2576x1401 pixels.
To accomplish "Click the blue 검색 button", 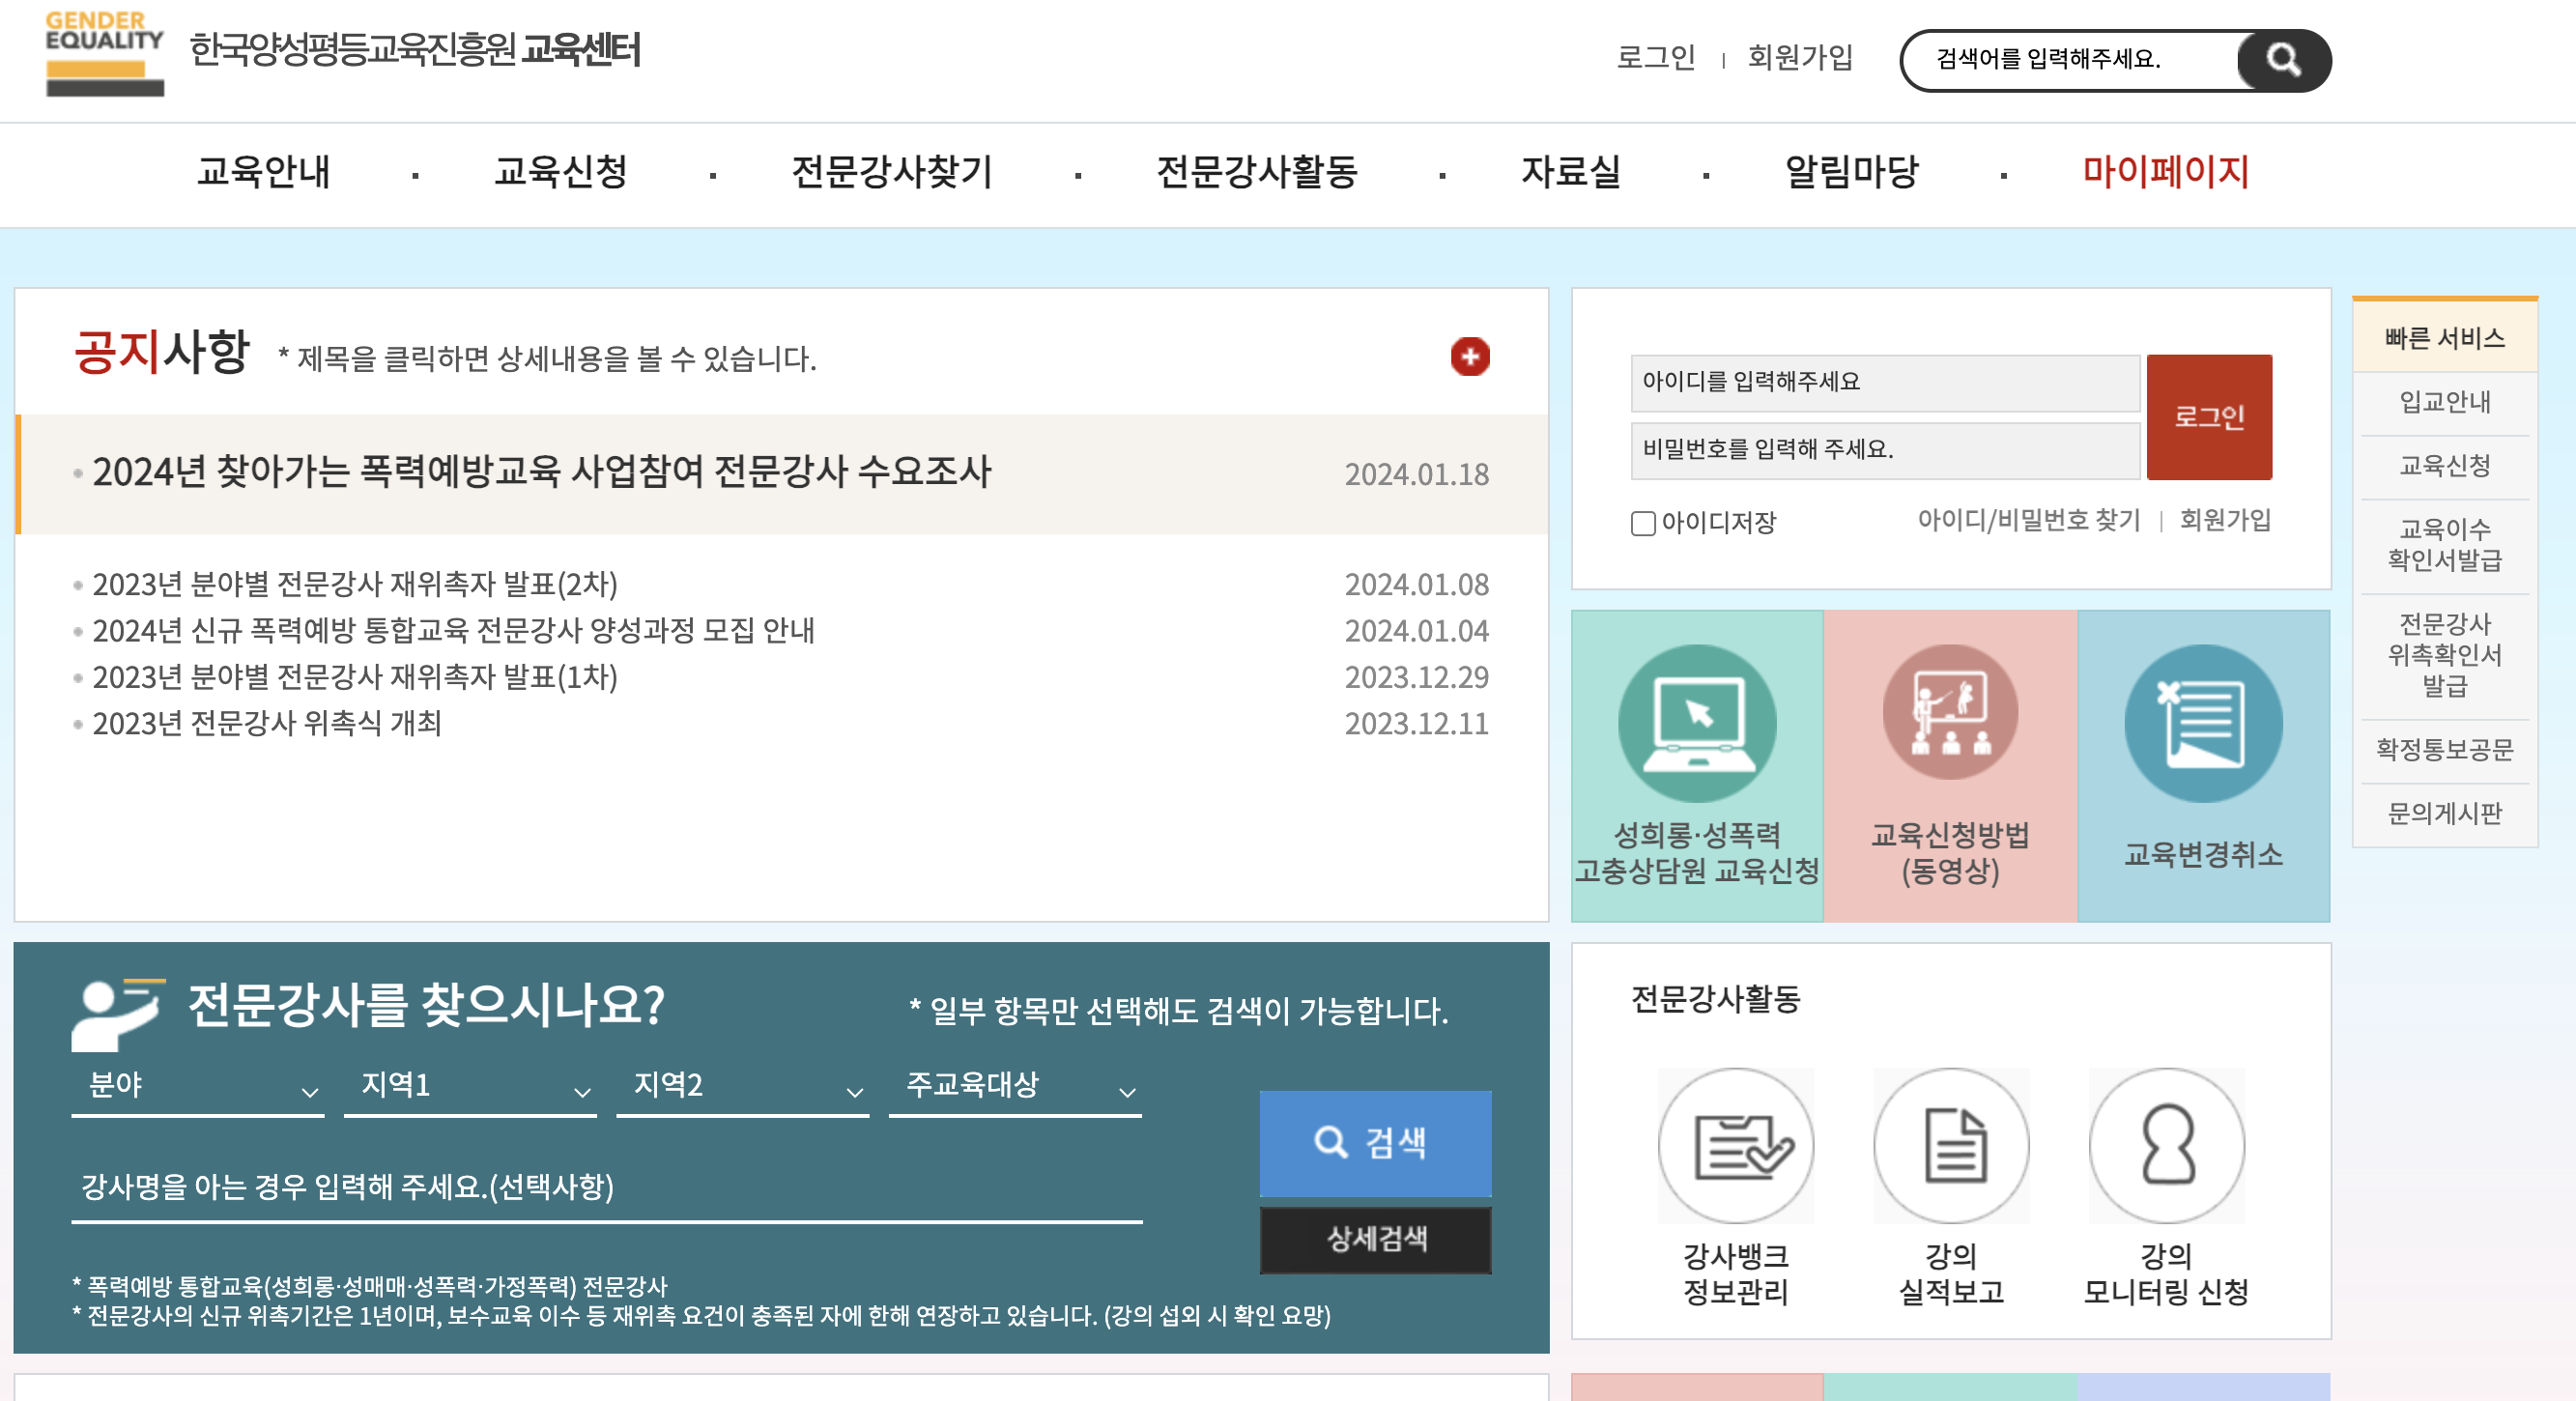I will pos(1374,1142).
